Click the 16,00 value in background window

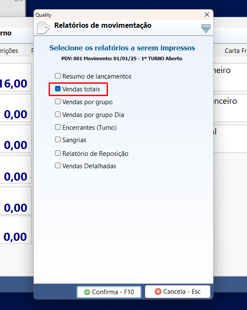(13, 83)
